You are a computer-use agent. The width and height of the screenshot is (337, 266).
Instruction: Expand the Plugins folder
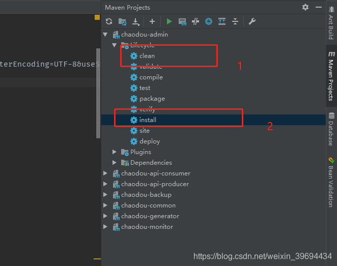click(115, 152)
